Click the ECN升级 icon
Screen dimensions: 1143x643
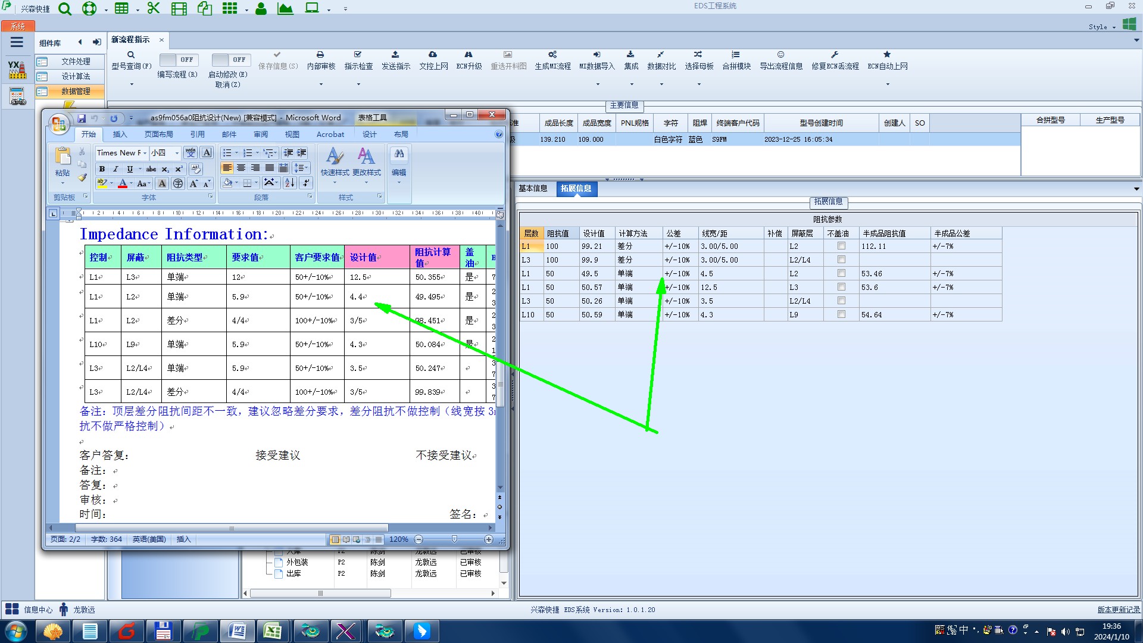469,54
